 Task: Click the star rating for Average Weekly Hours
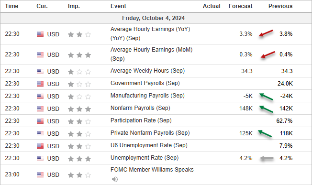(79, 72)
